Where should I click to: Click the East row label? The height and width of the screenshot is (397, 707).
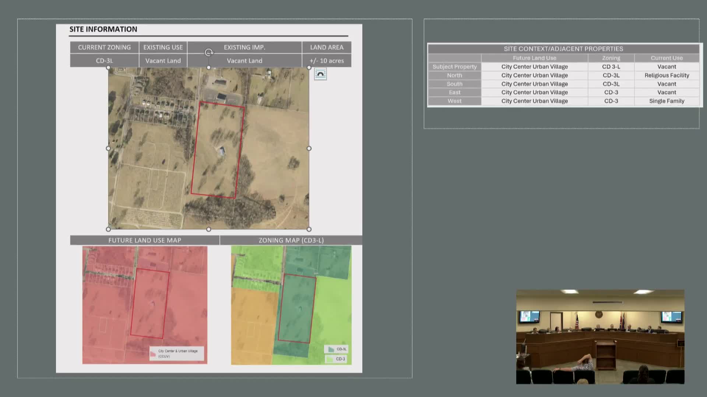point(455,92)
